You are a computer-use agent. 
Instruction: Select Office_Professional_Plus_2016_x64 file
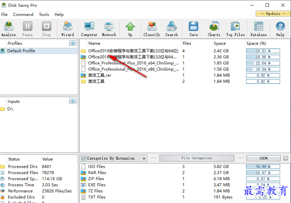click(185, 63)
